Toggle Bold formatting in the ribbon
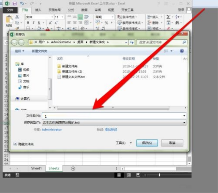 point(28,23)
